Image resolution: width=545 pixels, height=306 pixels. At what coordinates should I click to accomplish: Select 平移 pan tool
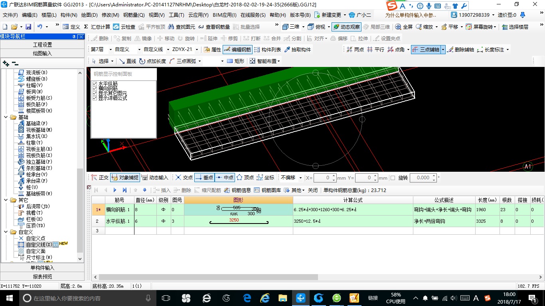click(x=450, y=27)
